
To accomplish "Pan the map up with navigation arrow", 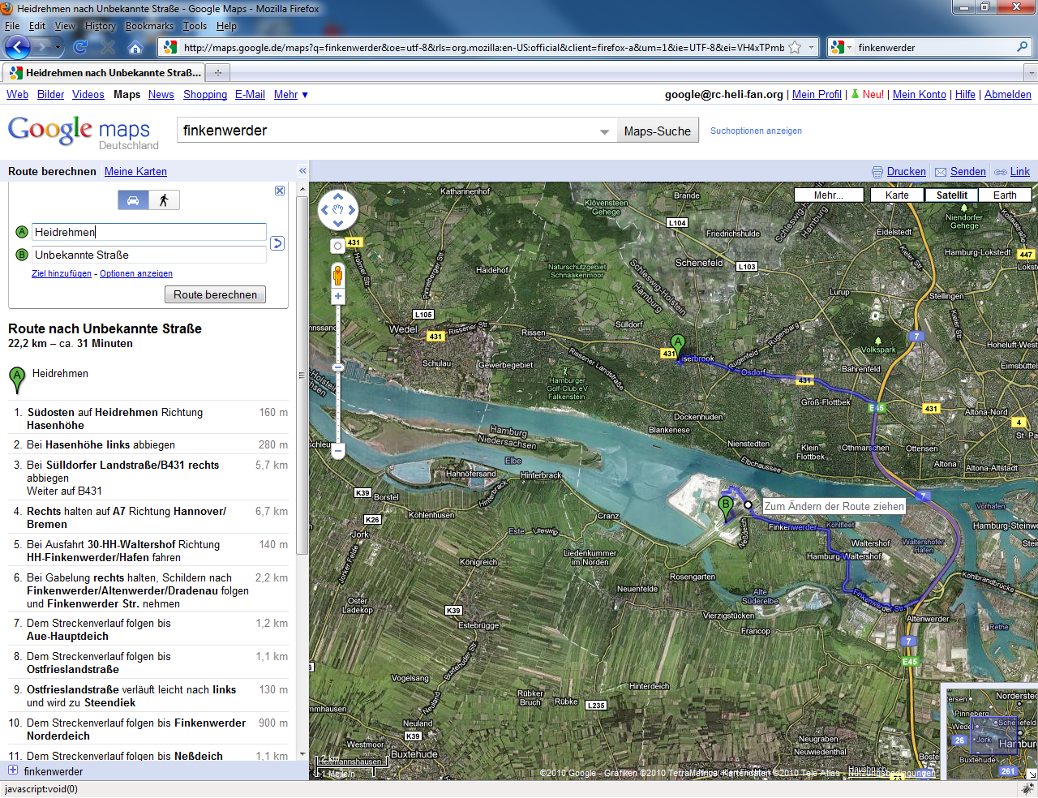I will tap(338, 196).
